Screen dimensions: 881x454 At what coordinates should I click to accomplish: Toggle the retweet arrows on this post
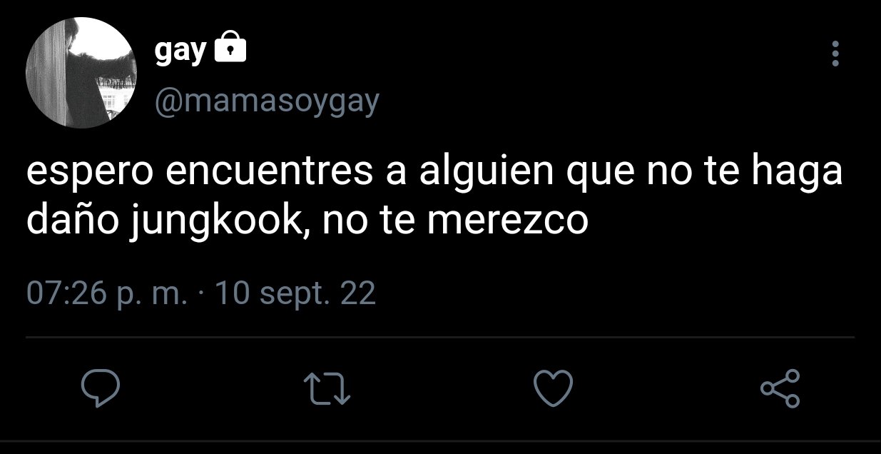[327, 388]
